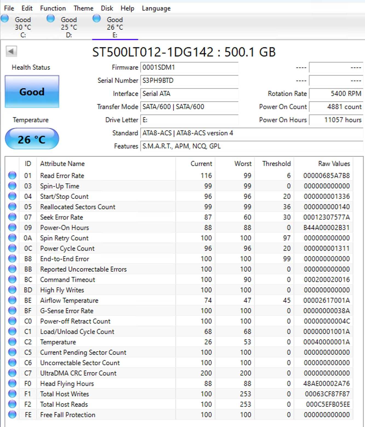Select the D: drive tab
Screen dimensions: 365x427
pos(69,27)
